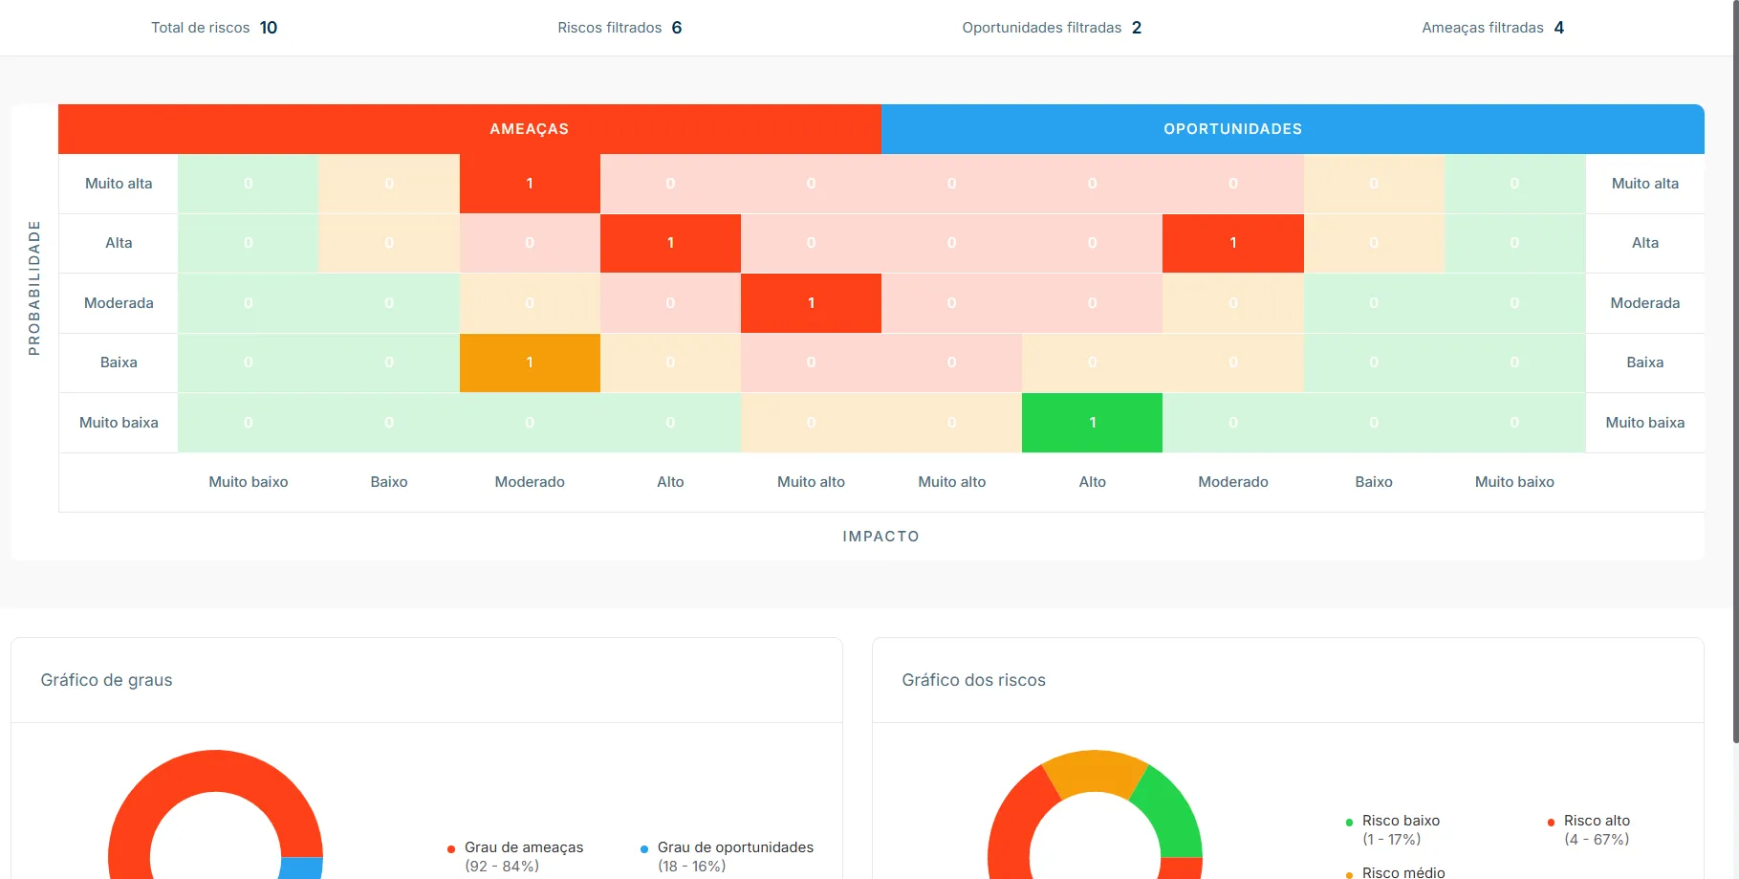Click 'Moderado' impact label under opportunities
1739x879 pixels.
click(x=1233, y=482)
